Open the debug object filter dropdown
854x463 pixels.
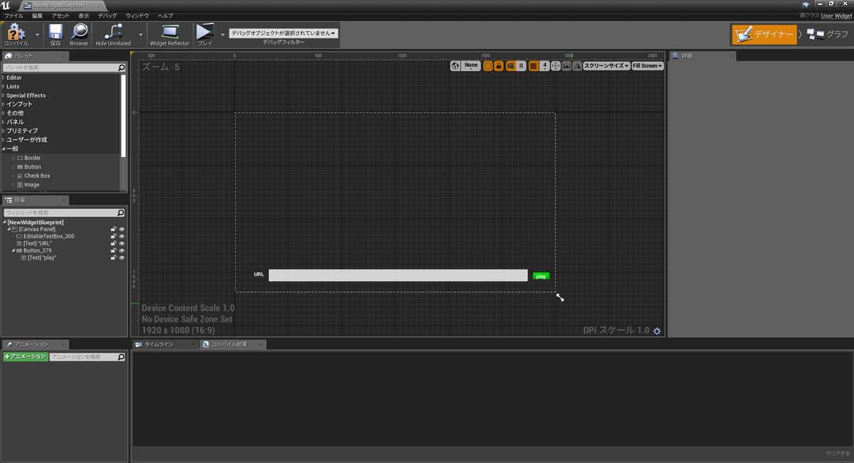pyautogui.click(x=283, y=33)
